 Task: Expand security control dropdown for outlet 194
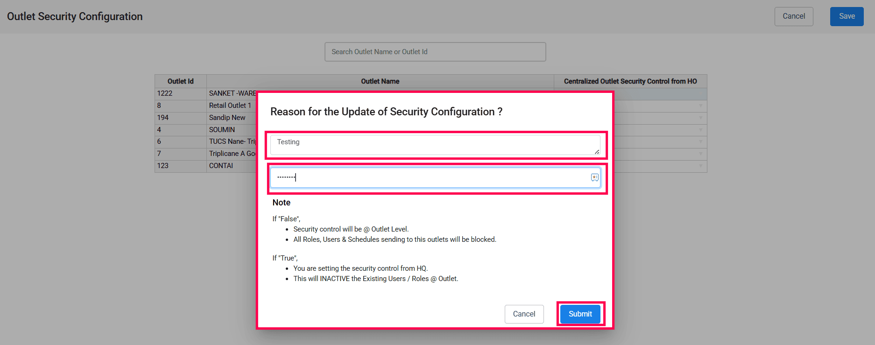point(700,118)
